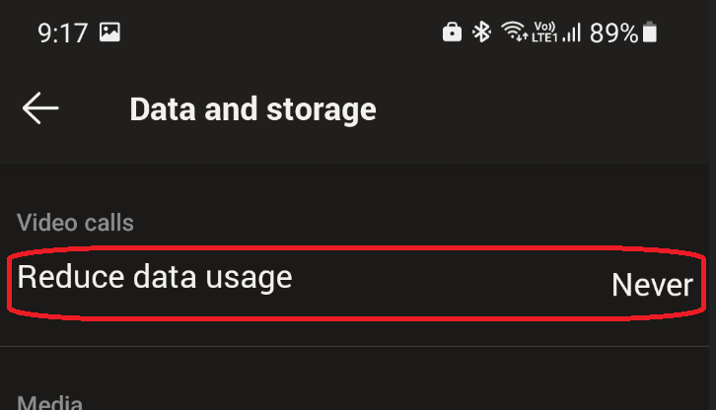Click empty header area right of Data and storage

pos(542,108)
